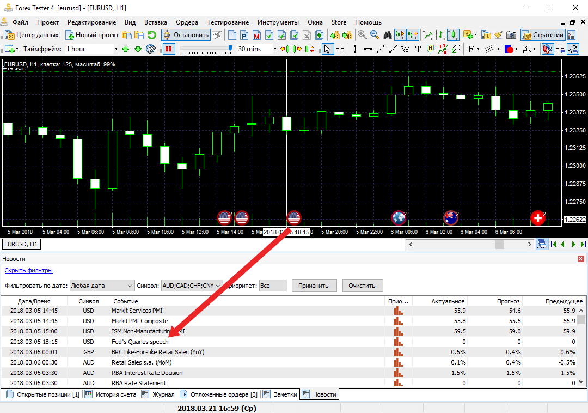Open the Fibonacci F tools dropdown

point(474,49)
